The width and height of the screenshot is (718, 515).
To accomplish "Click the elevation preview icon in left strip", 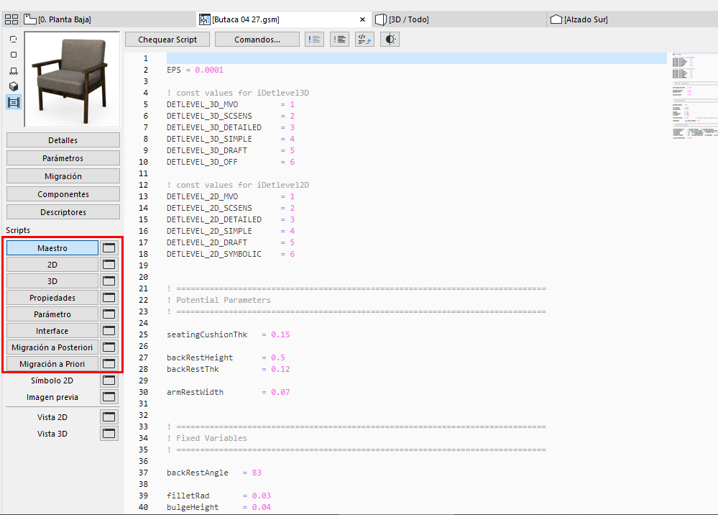I will 13,70.
